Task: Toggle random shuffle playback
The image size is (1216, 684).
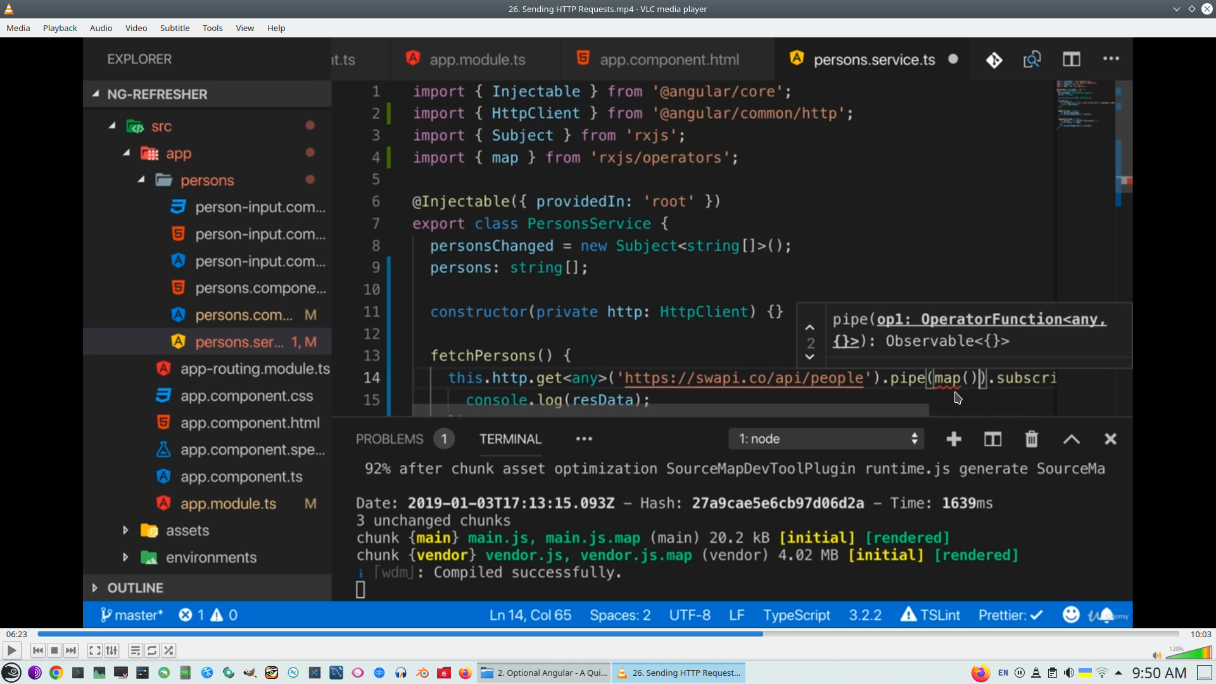Action: click(168, 650)
